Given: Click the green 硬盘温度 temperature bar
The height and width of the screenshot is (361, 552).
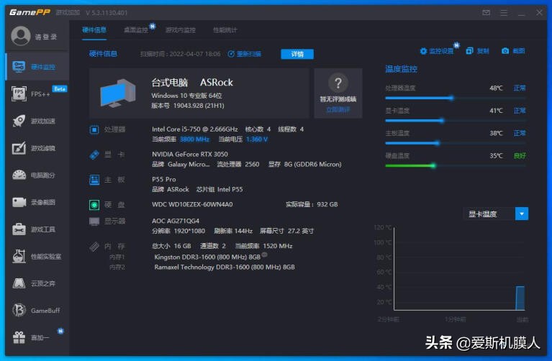Looking at the screenshot, I should [x=455, y=165].
